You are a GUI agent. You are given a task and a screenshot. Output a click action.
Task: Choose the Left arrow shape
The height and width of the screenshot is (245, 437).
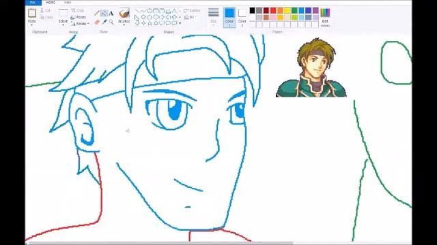click(168, 17)
